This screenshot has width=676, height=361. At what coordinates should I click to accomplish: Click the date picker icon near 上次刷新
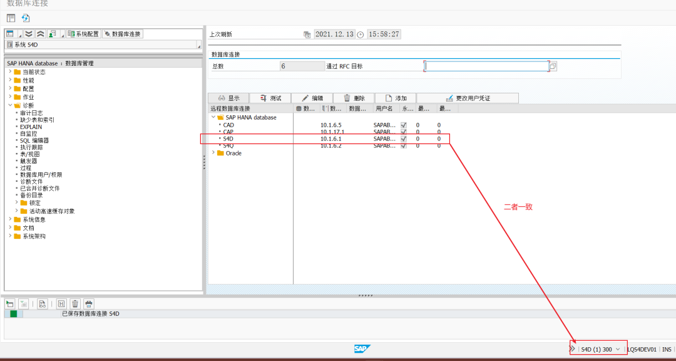[307, 34]
